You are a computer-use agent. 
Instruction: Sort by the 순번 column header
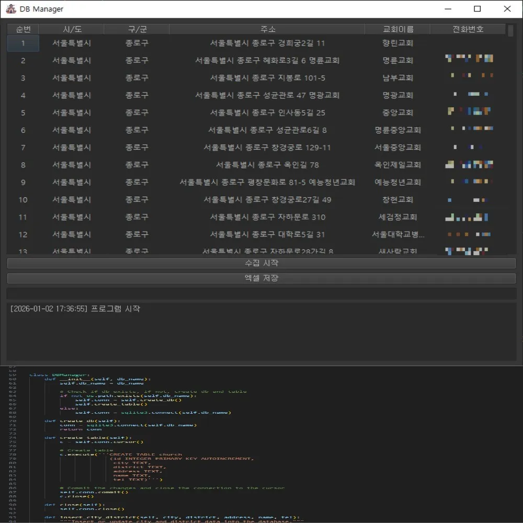coord(23,29)
